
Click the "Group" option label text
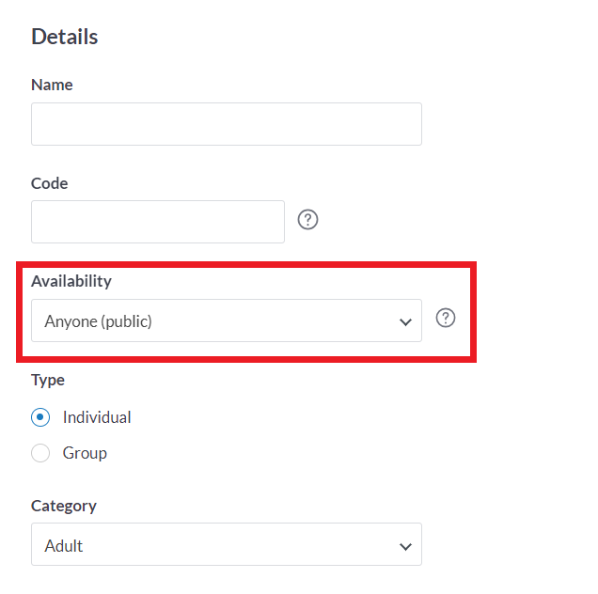click(x=85, y=453)
